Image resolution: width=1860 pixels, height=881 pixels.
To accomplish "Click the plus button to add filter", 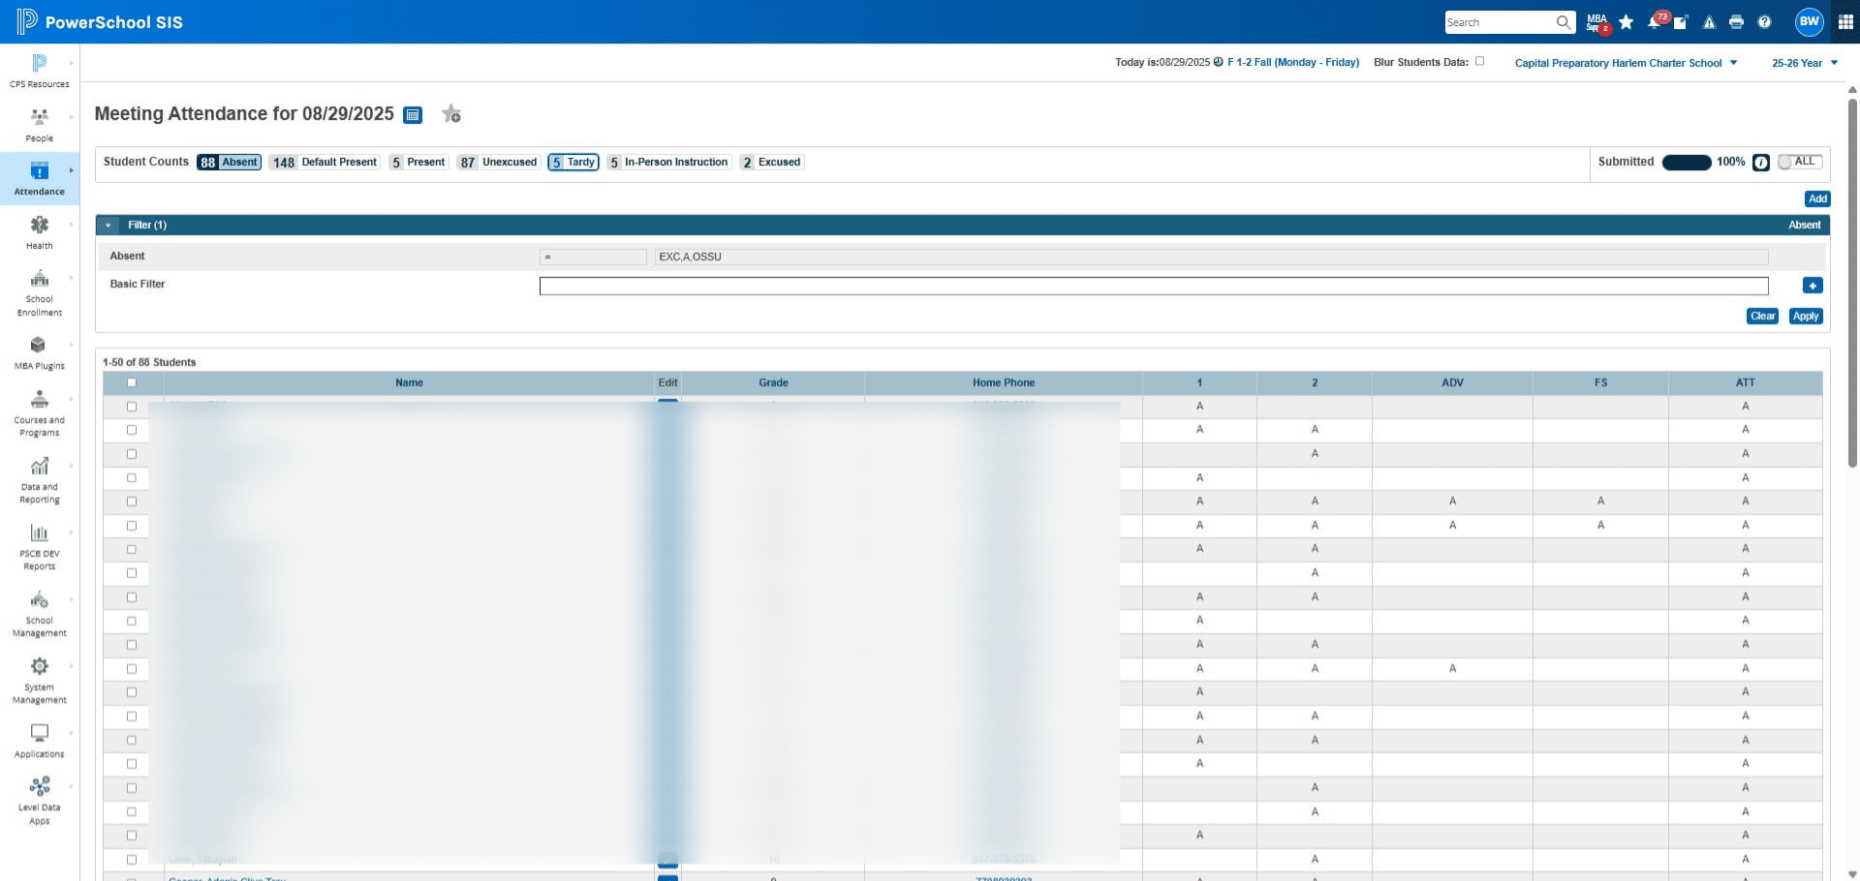I will pyautogui.click(x=1813, y=286).
